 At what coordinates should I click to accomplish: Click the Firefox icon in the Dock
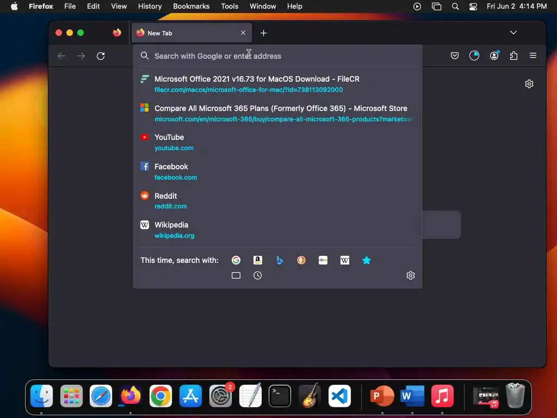click(131, 396)
